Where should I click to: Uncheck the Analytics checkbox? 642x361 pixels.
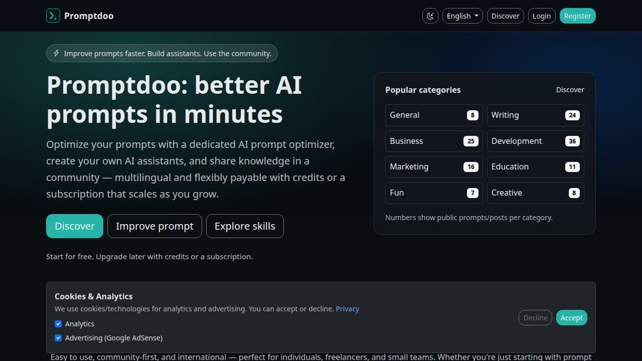[58, 324]
